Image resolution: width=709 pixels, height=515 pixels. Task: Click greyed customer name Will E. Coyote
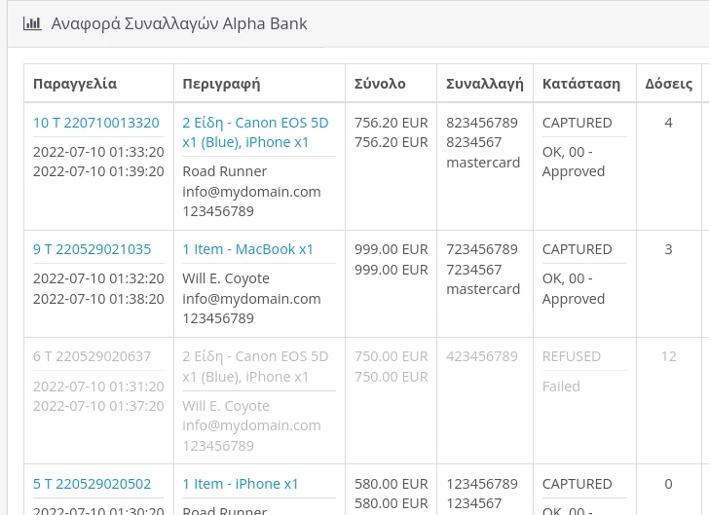[x=226, y=406]
